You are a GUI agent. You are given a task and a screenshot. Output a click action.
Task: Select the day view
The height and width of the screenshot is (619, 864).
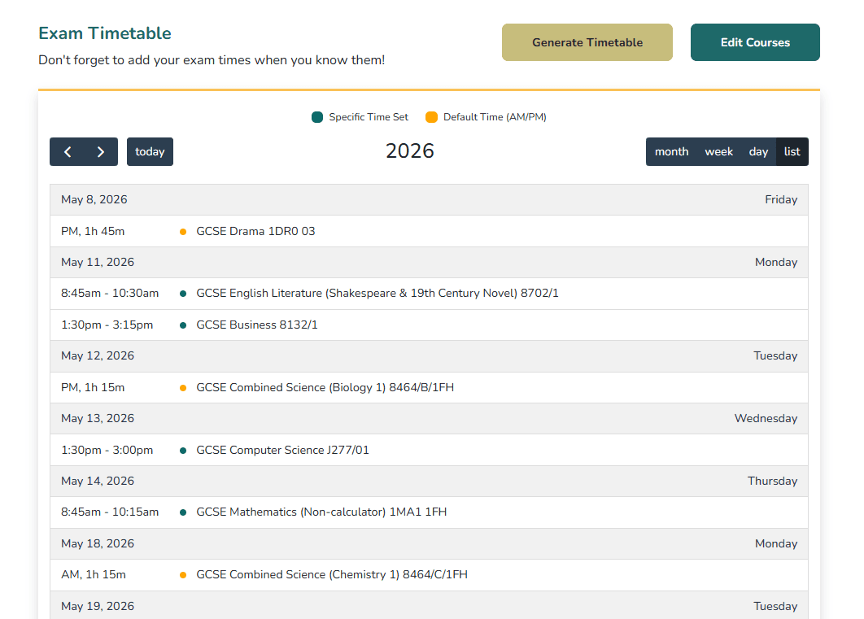tap(757, 151)
